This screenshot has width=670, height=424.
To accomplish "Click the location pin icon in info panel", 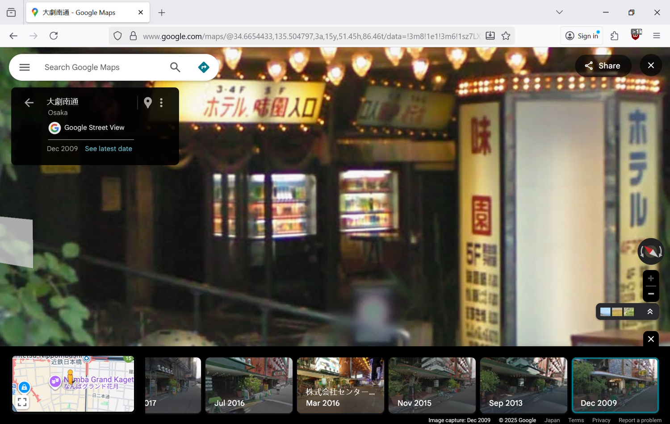I will pos(148,103).
